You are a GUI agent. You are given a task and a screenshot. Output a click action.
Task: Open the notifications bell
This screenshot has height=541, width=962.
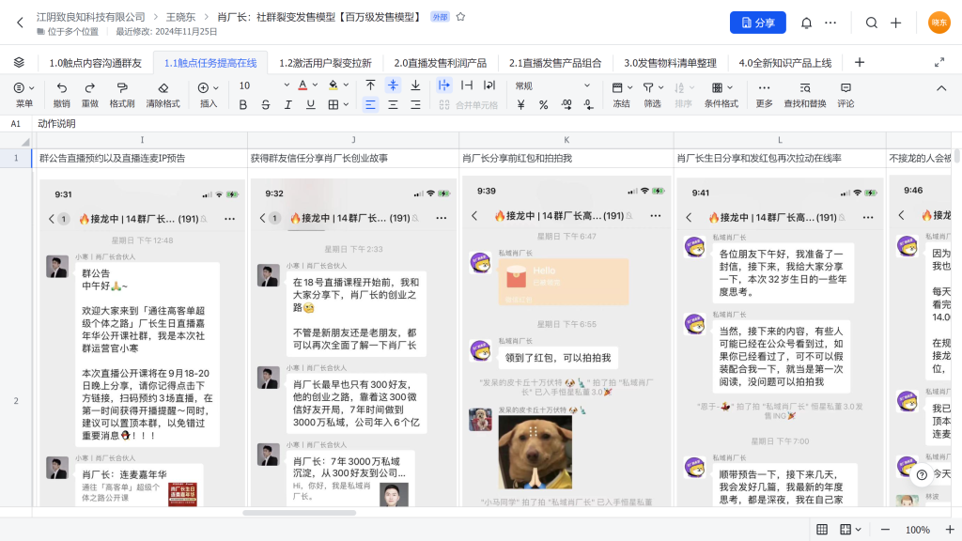coord(806,23)
